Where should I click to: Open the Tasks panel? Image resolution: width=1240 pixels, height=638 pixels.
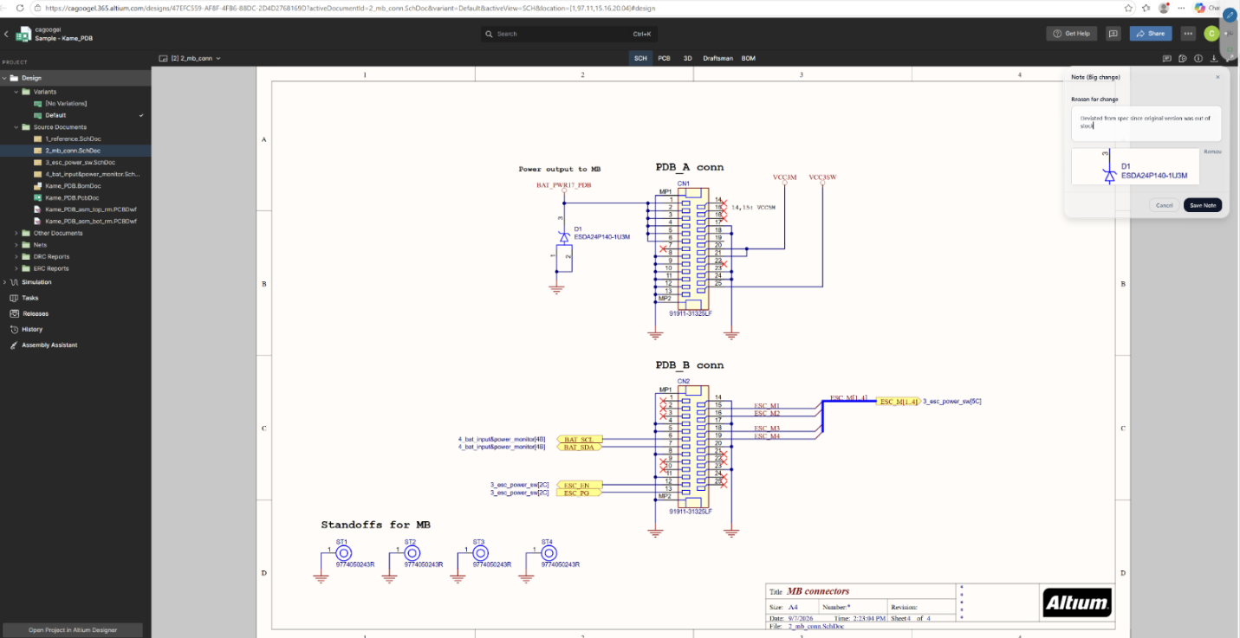tap(29, 298)
